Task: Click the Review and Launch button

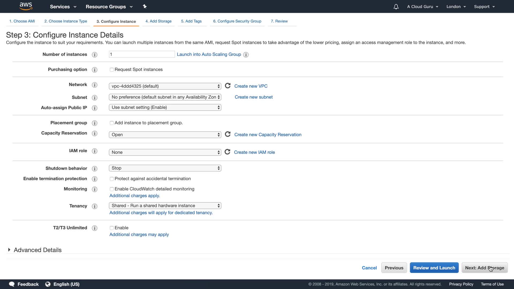Action: coord(434,268)
